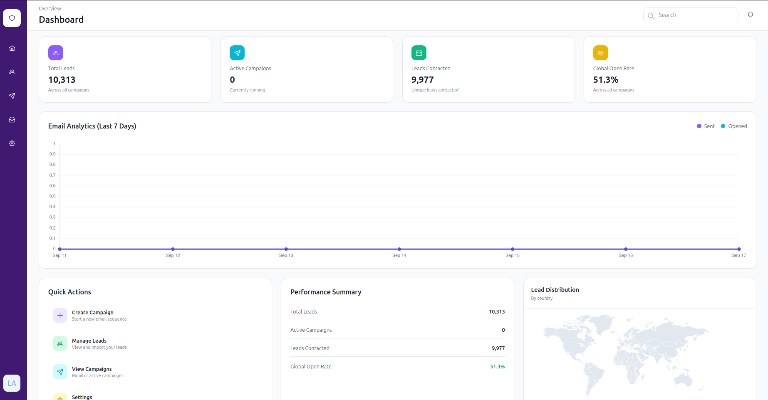Viewport: 768px width, 400px height.
Task: Click the shield logo in sidebar
Action: click(12, 18)
